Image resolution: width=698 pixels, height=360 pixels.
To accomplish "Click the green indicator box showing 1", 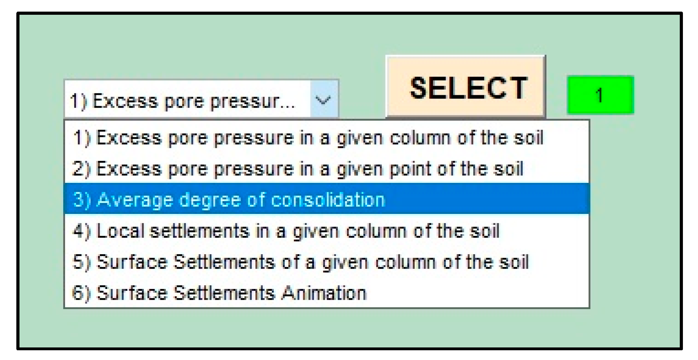I will pos(600,95).
